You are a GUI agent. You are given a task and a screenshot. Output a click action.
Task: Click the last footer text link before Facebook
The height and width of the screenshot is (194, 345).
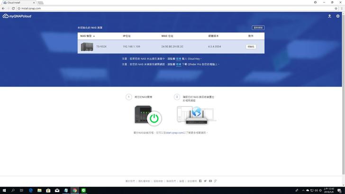tap(192, 181)
